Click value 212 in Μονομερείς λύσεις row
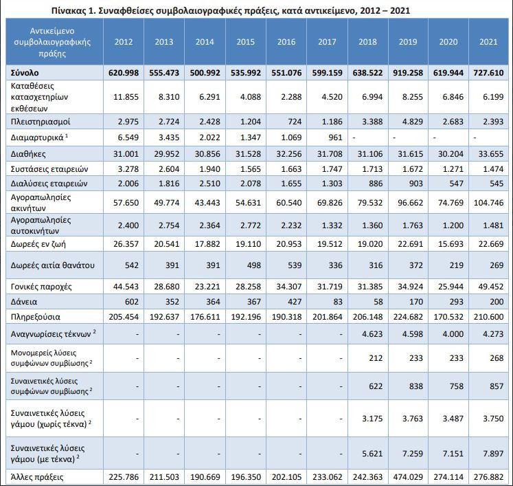 coord(376,358)
